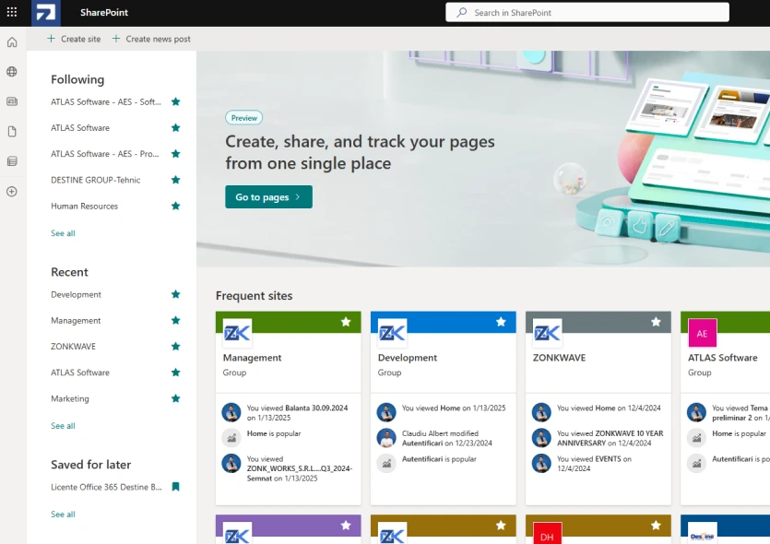770x544 pixels.
Task: Open the Development card title
Action: [408, 358]
